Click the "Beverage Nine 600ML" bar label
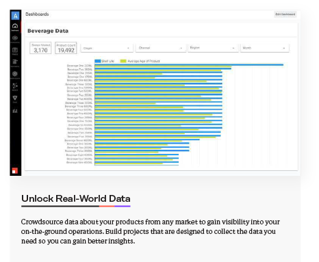This screenshot has width=319, height=262. tap(79, 162)
